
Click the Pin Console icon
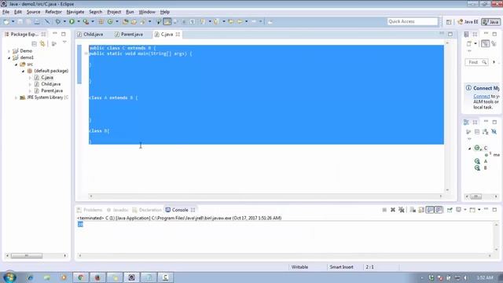(x=450, y=210)
